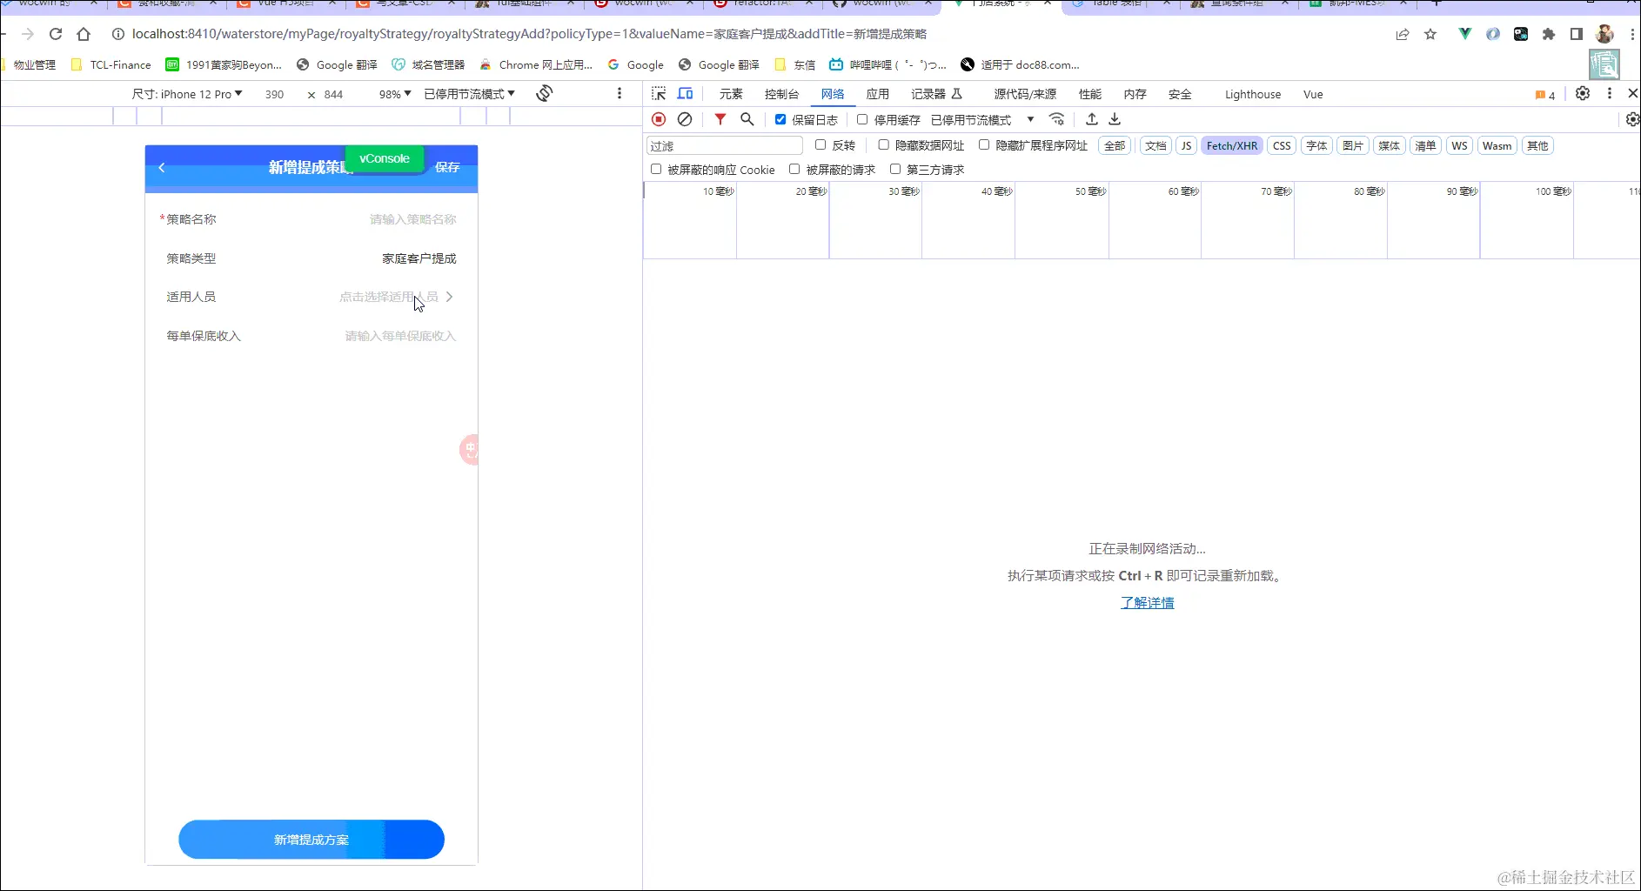Export HAR file via download icon
1641x891 pixels.
pyautogui.click(x=1114, y=119)
